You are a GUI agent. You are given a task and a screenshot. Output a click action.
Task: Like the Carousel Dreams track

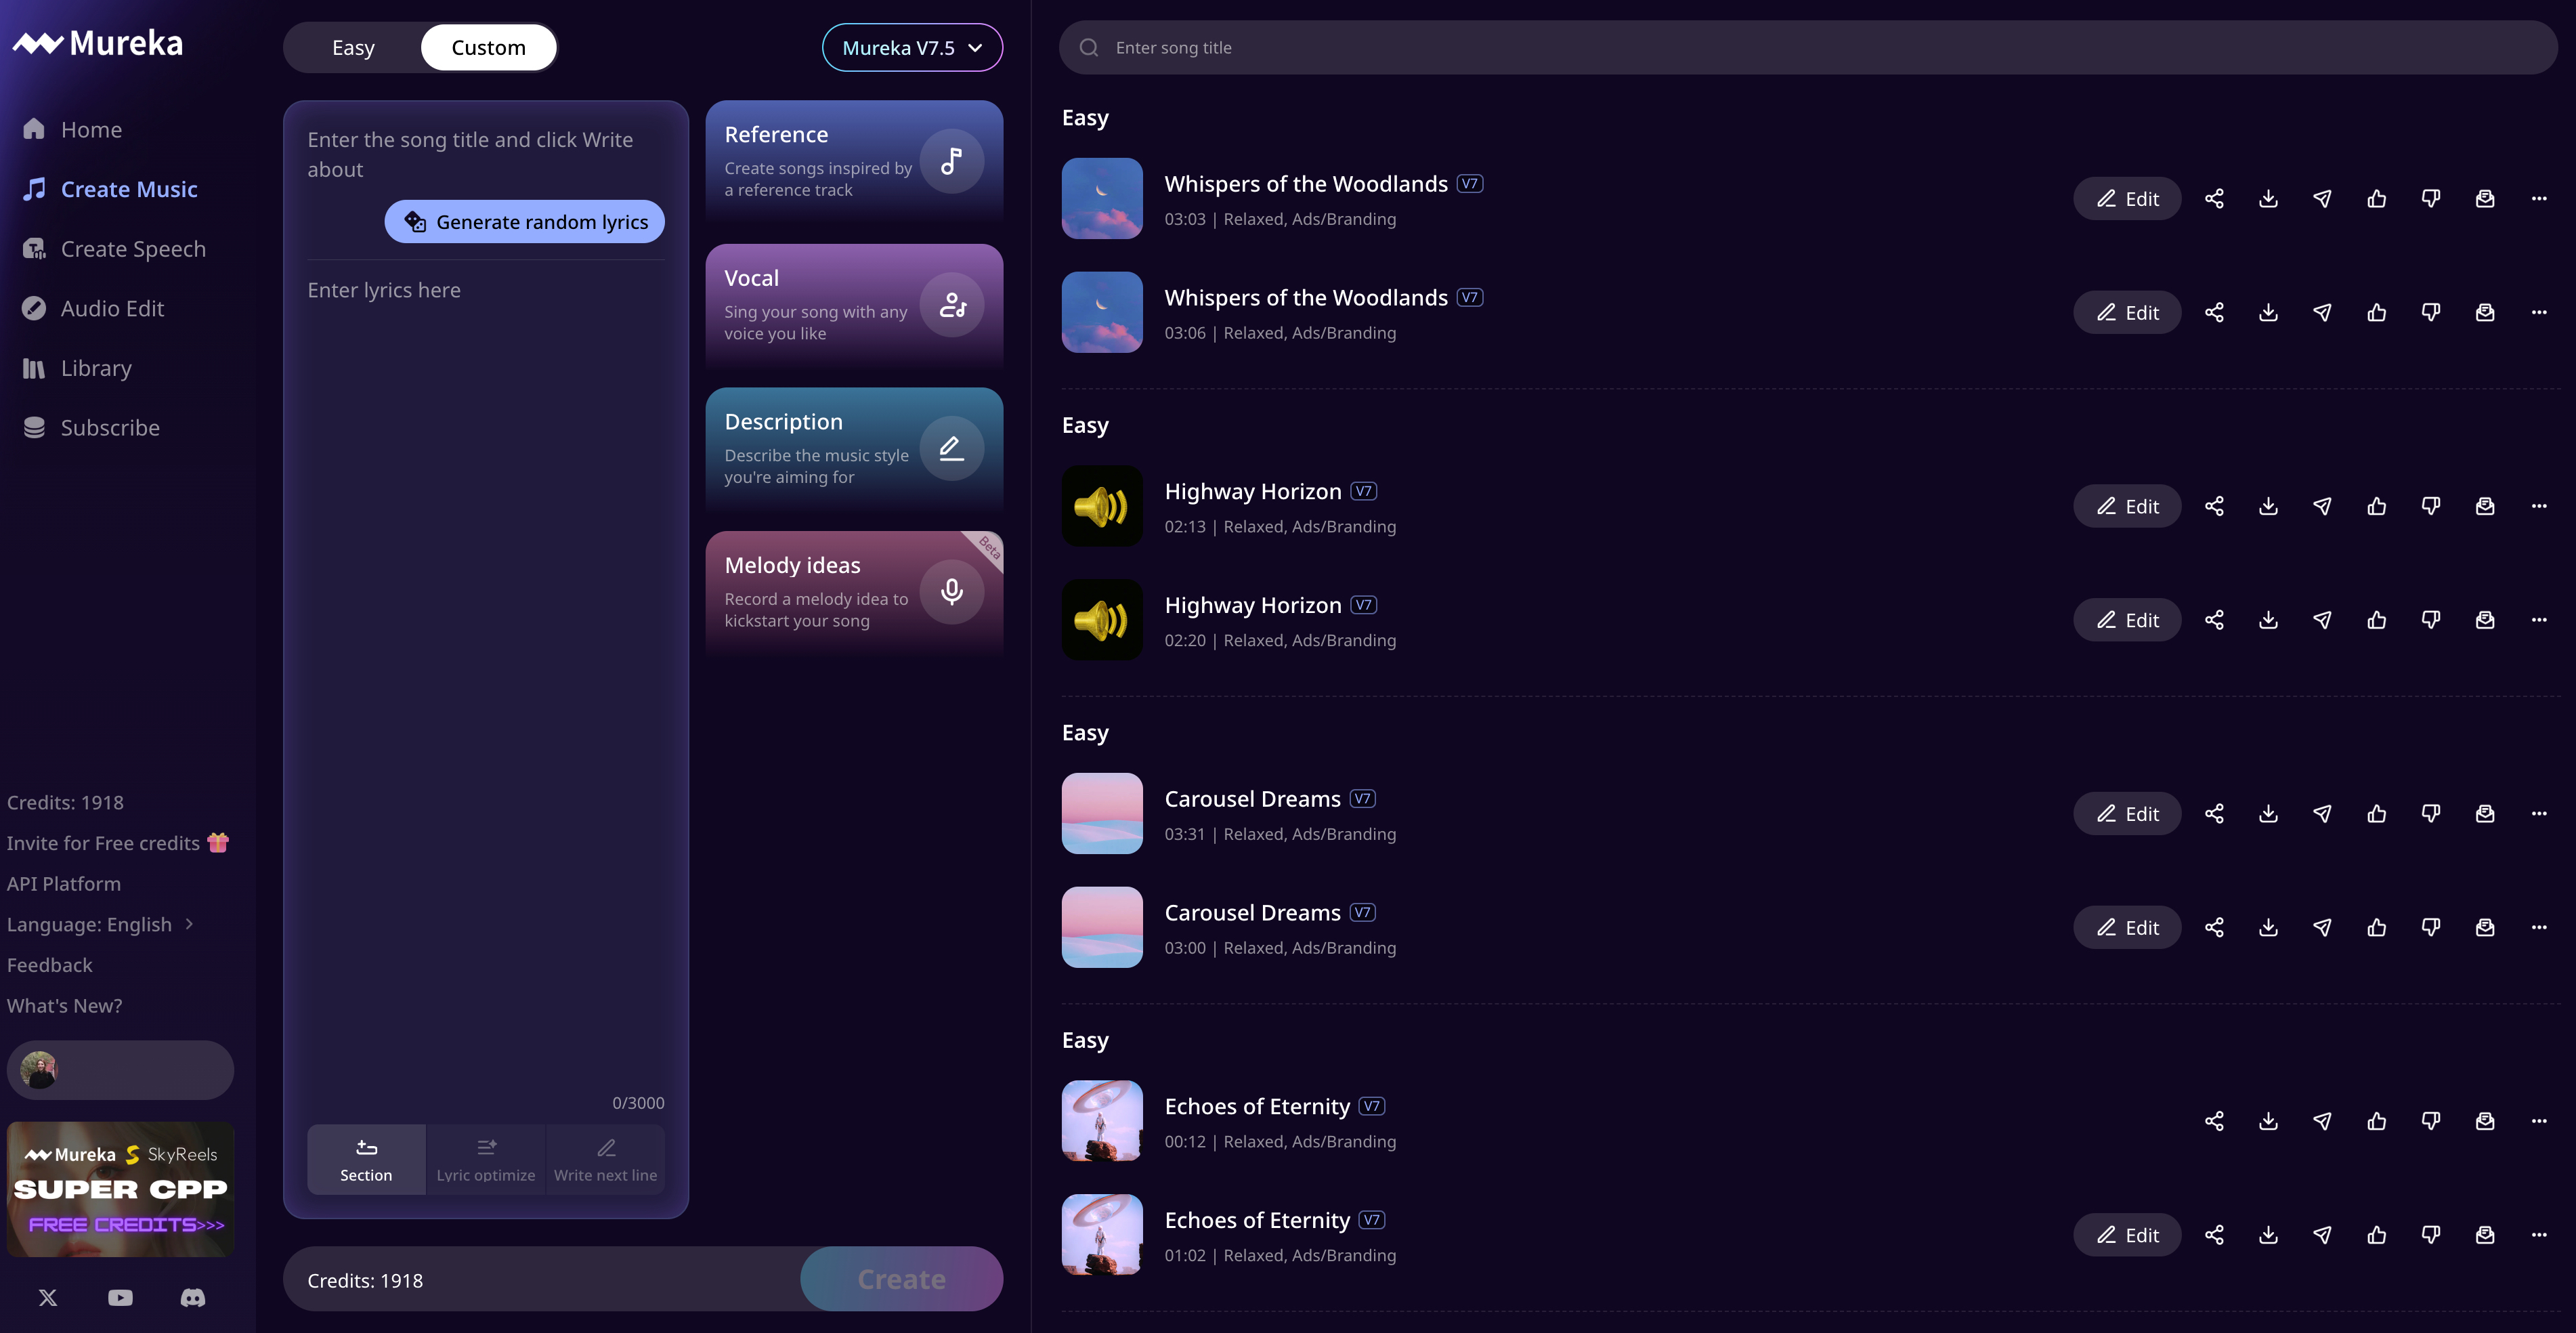(x=2377, y=813)
